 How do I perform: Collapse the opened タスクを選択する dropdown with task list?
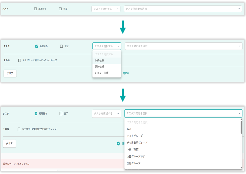[107, 46]
